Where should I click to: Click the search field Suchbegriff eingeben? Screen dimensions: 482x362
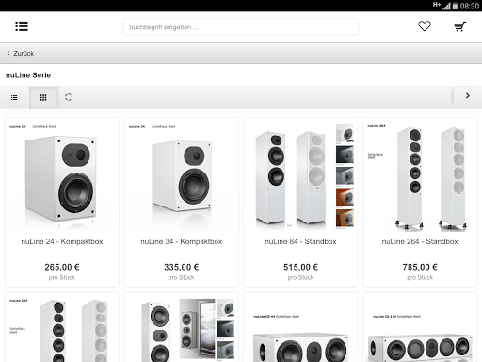240,27
